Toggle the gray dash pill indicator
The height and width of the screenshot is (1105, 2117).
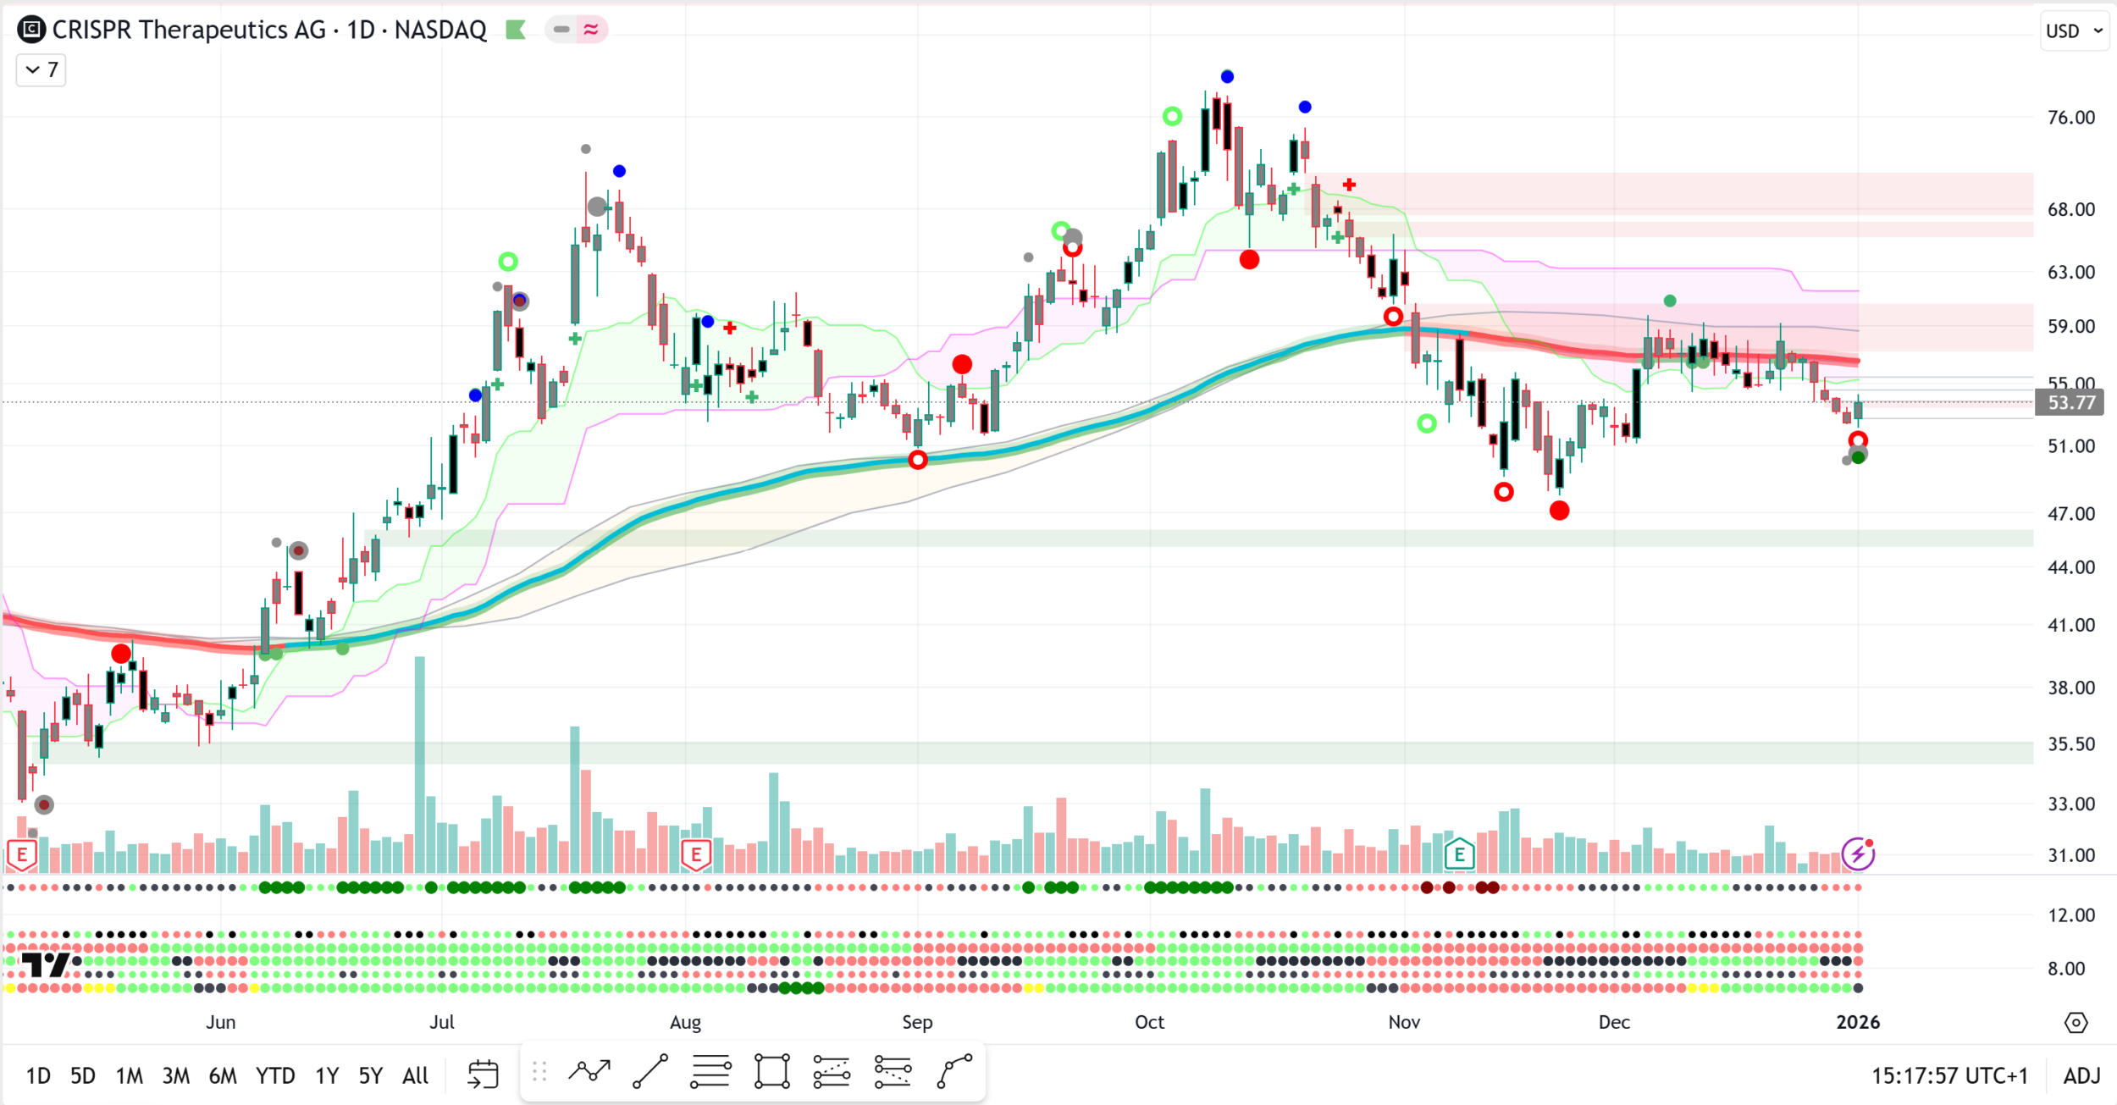point(561,30)
